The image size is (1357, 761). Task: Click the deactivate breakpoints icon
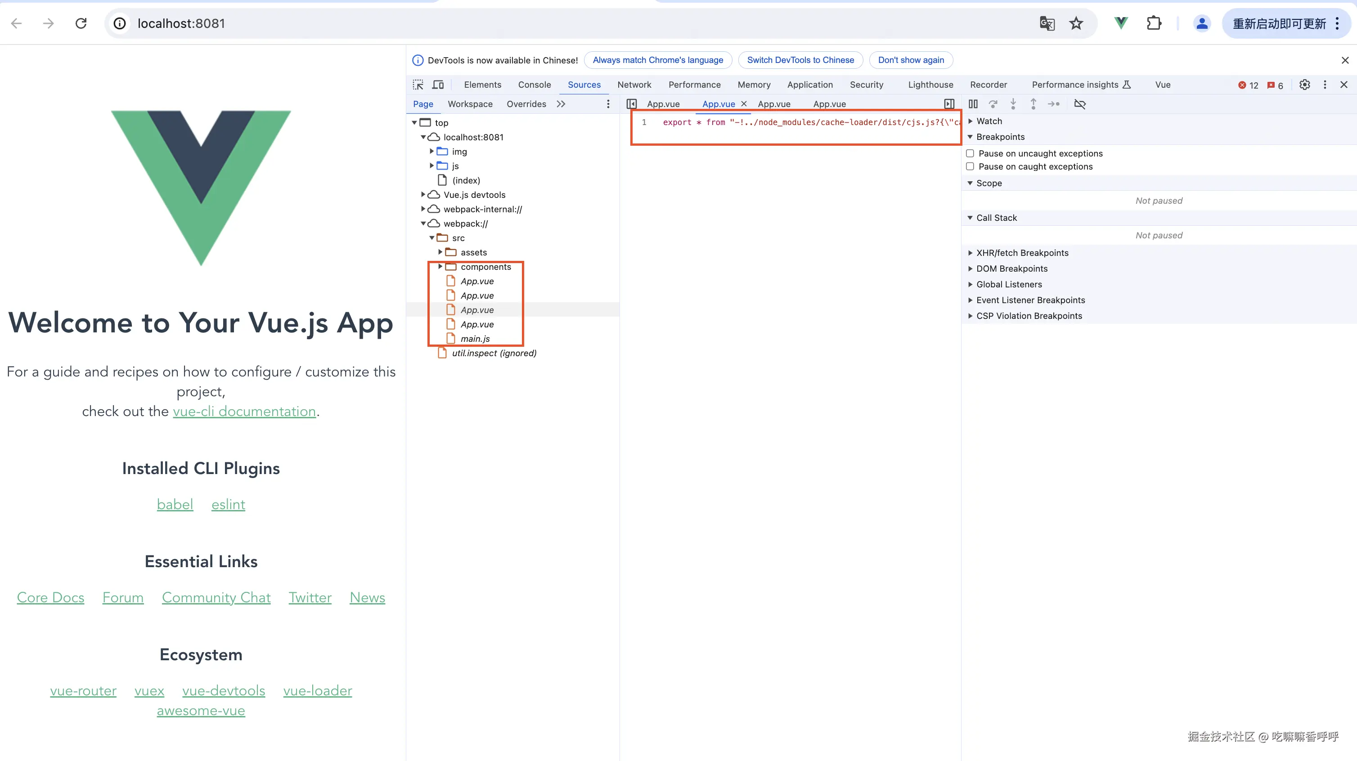coord(1080,104)
